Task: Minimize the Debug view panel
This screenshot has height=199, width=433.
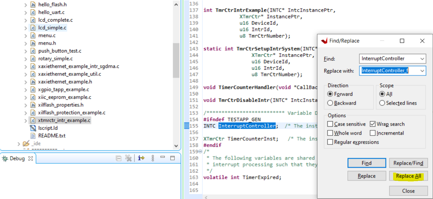Action: click(x=163, y=157)
